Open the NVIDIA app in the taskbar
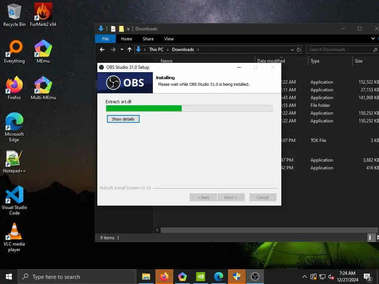The width and height of the screenshot is (379, 284). (x=200, y=277)
